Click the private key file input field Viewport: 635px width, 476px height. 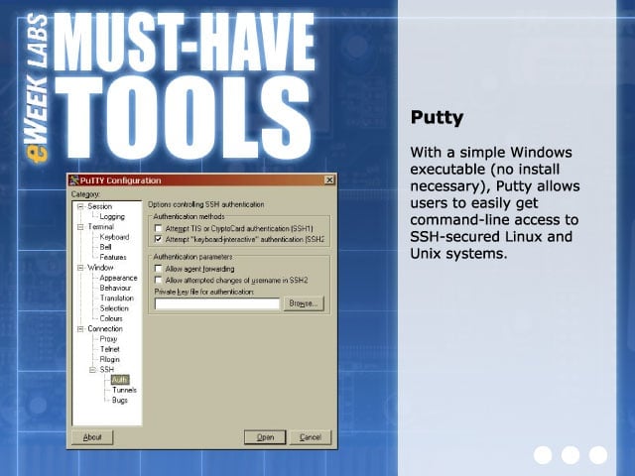pyautogui.click(x=217, y=303)
